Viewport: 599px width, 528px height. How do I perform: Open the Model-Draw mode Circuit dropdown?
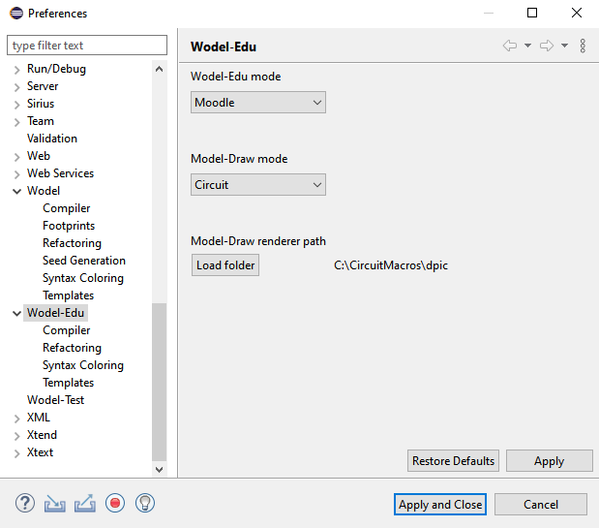pyautogui.click(x=258, y=185)
